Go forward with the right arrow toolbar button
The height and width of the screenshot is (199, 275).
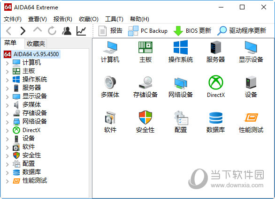[23, 31]
